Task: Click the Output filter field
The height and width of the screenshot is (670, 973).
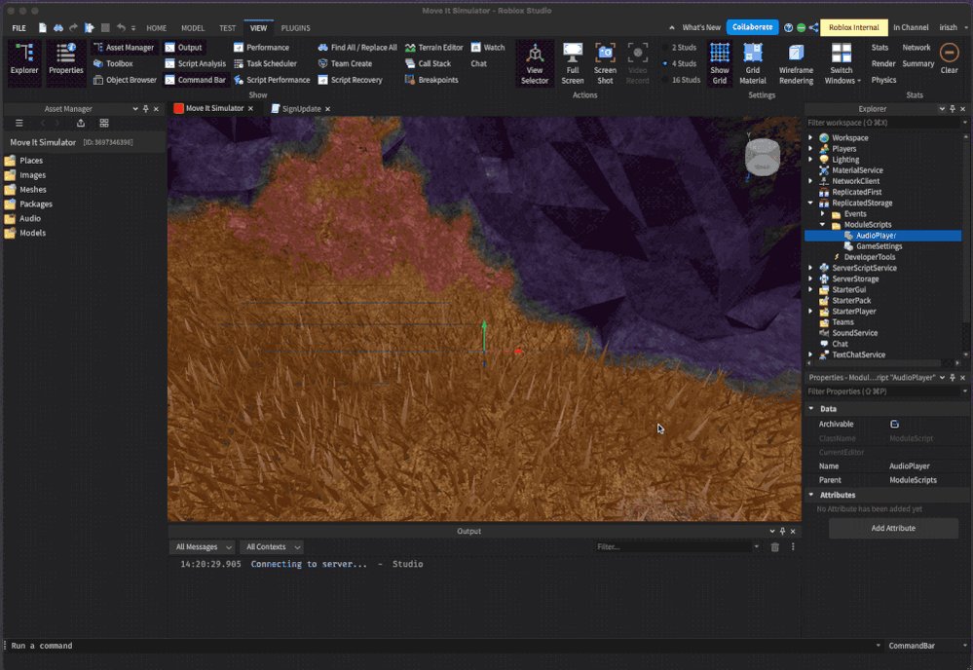Action: pos(673,546)
